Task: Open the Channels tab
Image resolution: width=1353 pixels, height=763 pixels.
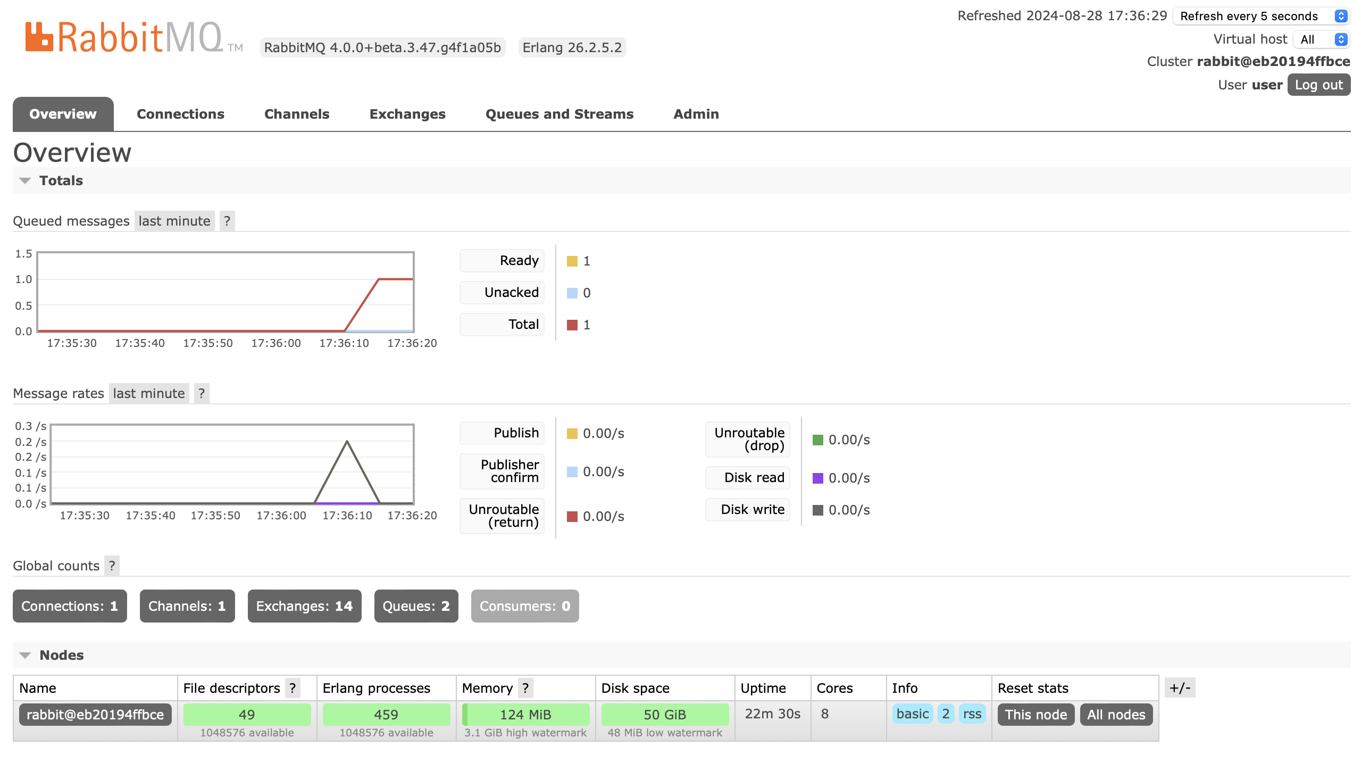Action: point(297,114)
